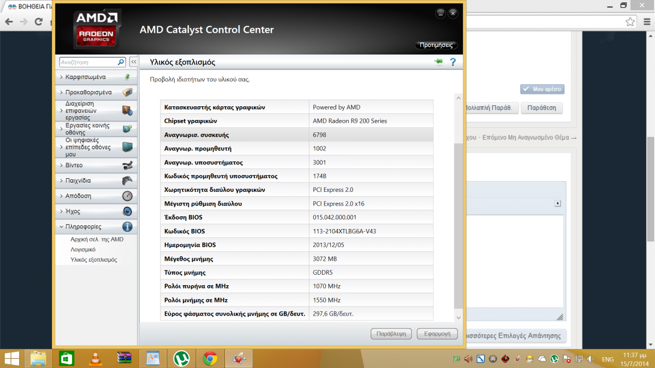Click the Απόδοση gauge icon

127,196
